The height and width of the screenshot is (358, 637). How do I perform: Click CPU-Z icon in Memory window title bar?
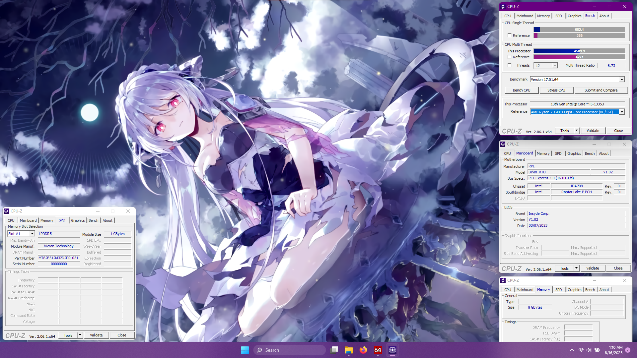[x=503, y=280]
